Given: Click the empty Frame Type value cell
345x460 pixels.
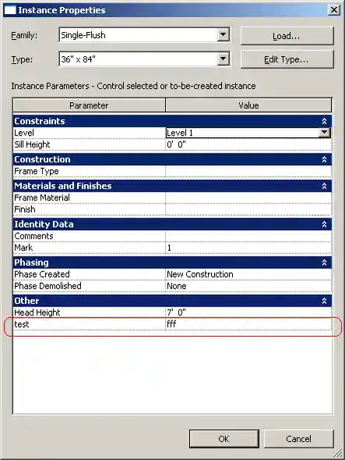Looking at the screenshot, I should (x=248, y=172).
